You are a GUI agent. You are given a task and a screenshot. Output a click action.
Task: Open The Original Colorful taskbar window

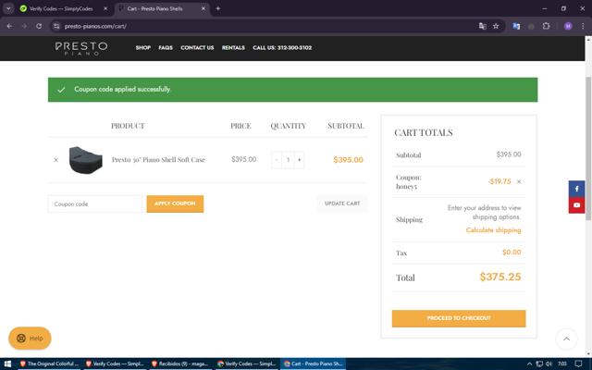click(x=49, y=364)
